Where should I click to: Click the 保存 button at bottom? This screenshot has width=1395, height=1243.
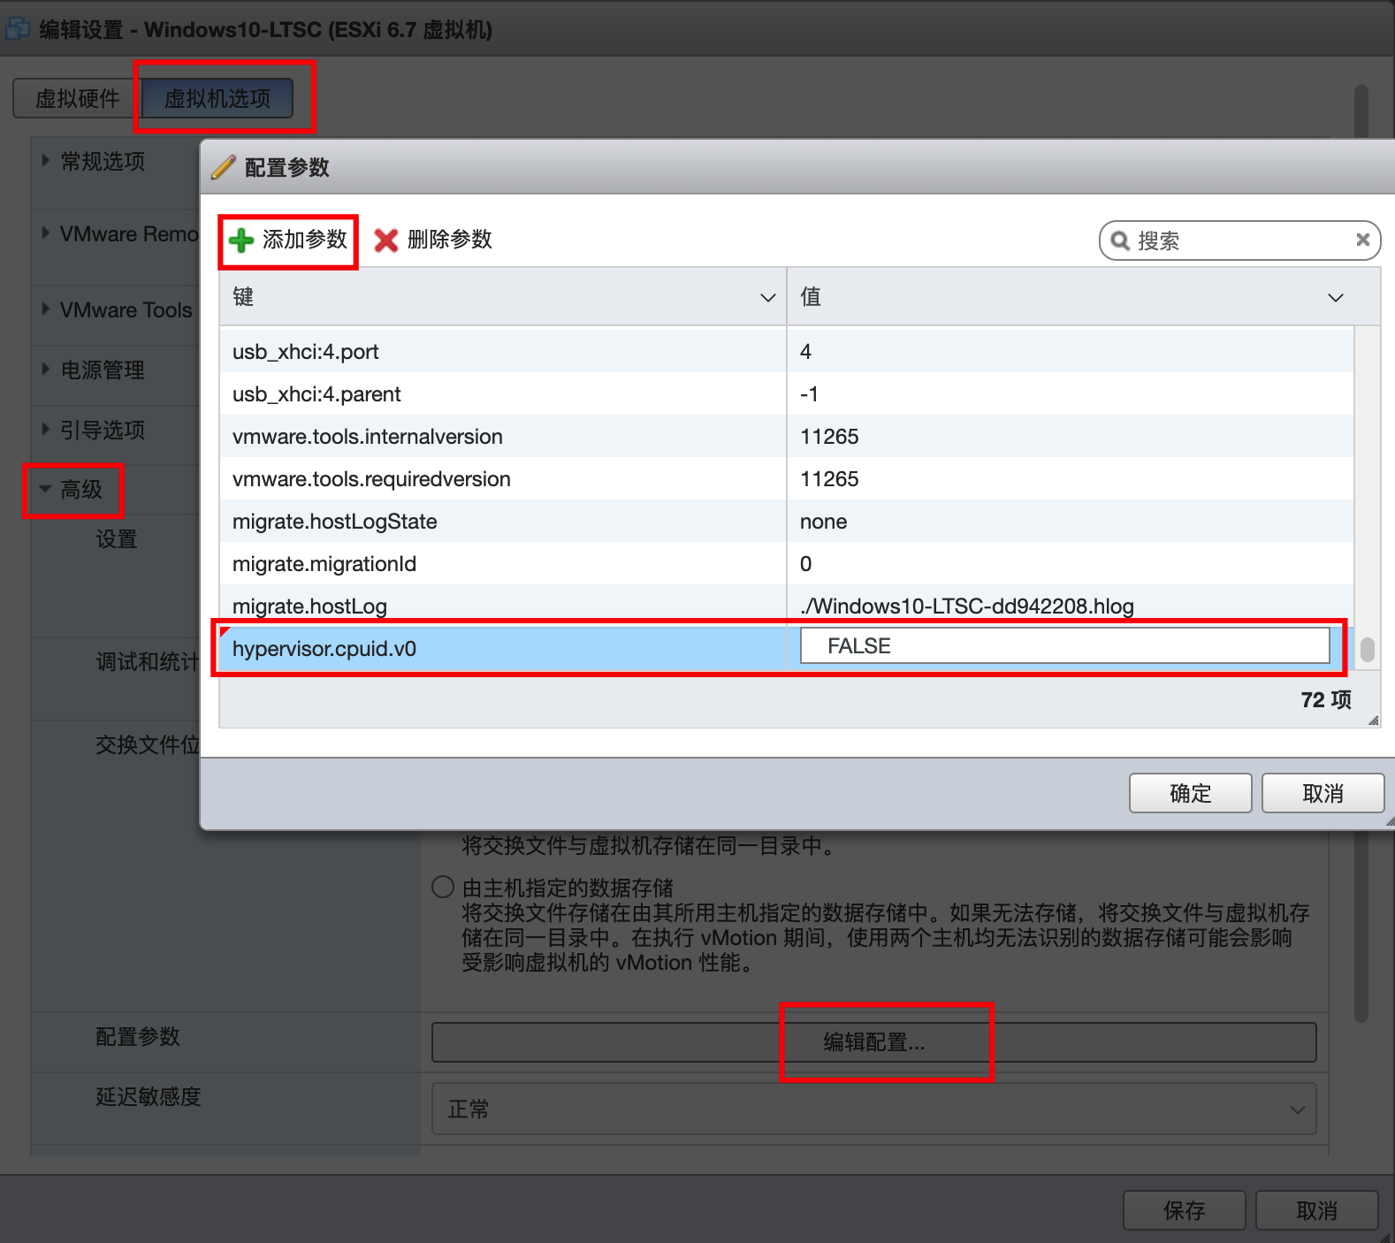[1184, 1210]
